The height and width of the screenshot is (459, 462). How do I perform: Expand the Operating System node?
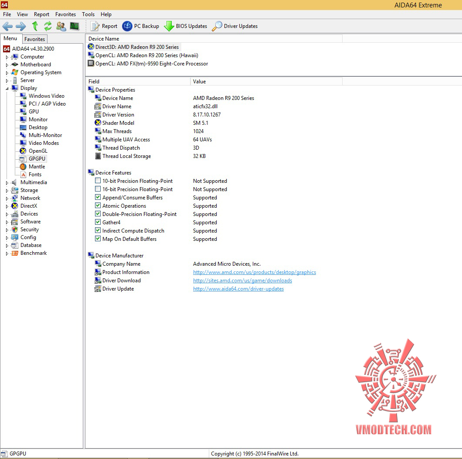(x=7, y=72)
